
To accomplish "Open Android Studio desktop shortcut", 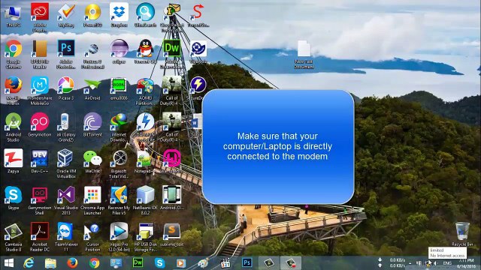I will click(14, 127).
